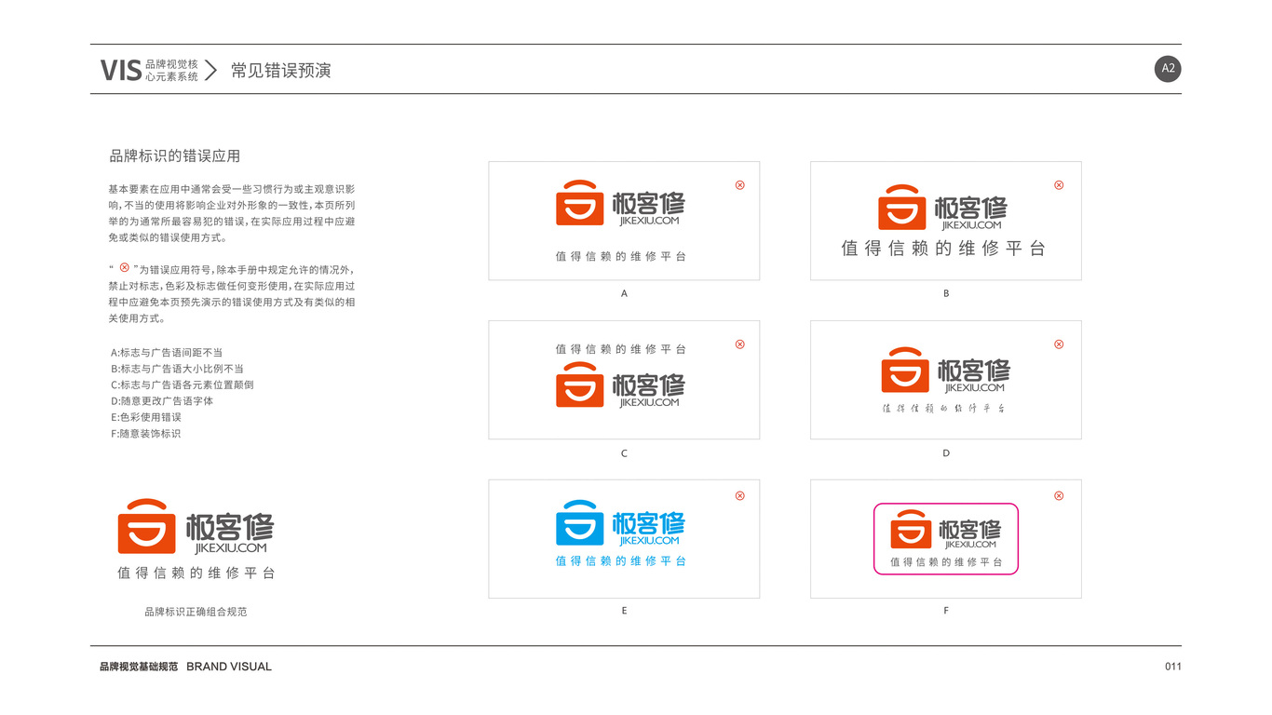Click the error mark in panel C
This screenshot has height=715, width=1272.
click(740, 344)
